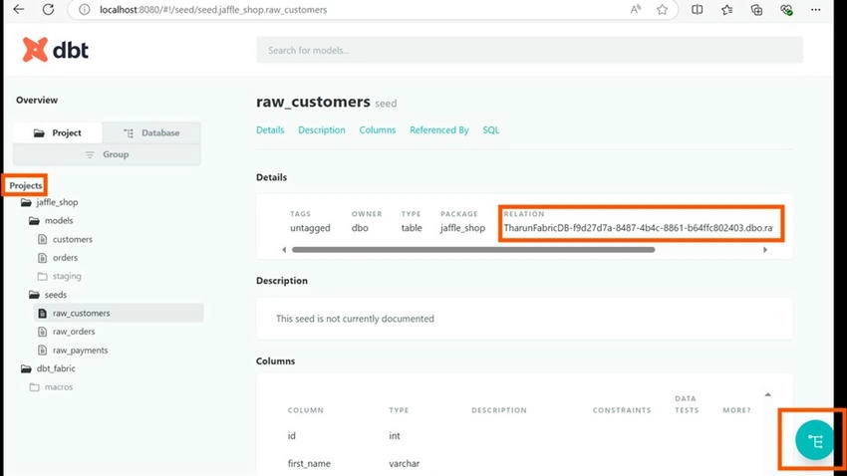Image resolution: width=847 pixels, height=476 pixels.
Task: Click file icon beside orders model
Action: click(42, 258)
